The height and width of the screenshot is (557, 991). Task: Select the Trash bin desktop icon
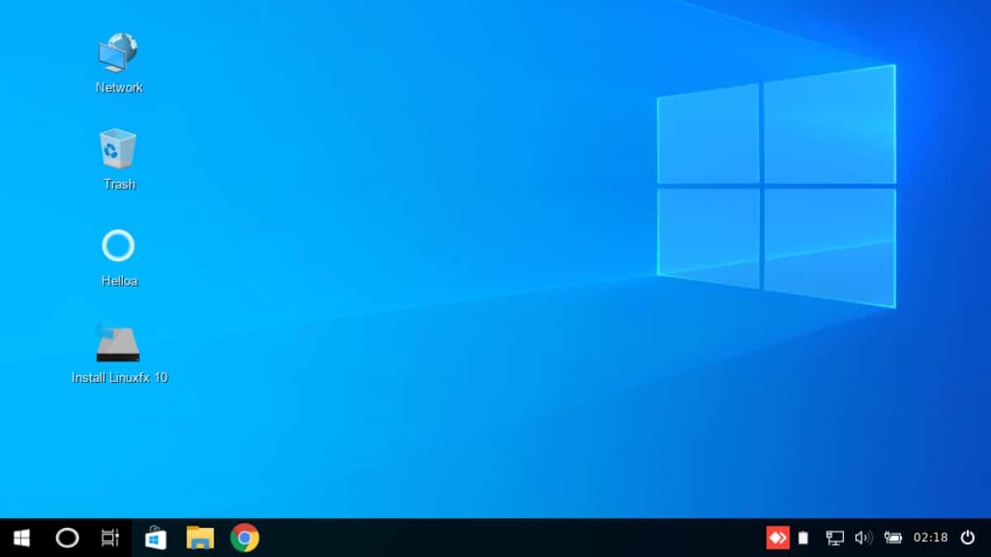point(118,149)
